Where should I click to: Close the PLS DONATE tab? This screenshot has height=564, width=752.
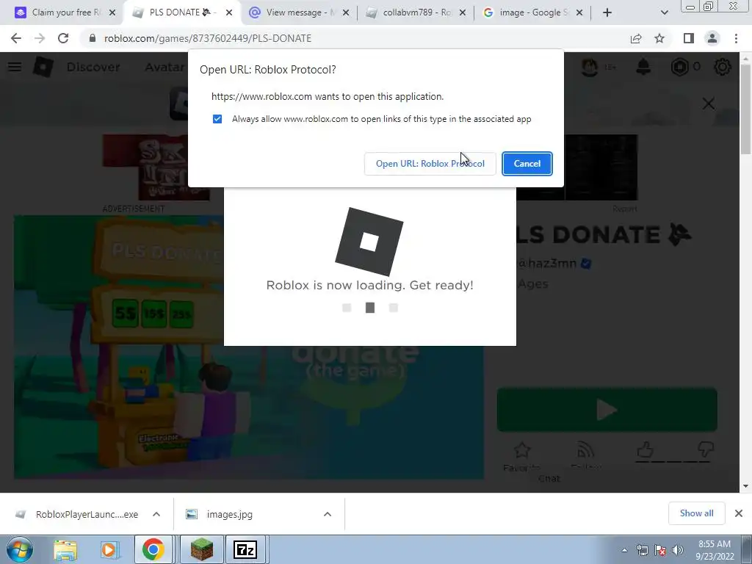[229, 13]
